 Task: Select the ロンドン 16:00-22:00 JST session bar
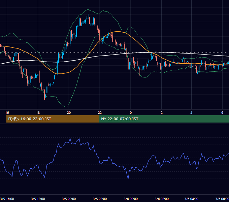pyautogui.click(x=53, y=119)
